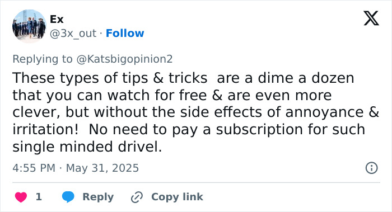Click the tweet's first line about tips & tricks
This screenshot has width=392, height=212.
click(183, 78)
